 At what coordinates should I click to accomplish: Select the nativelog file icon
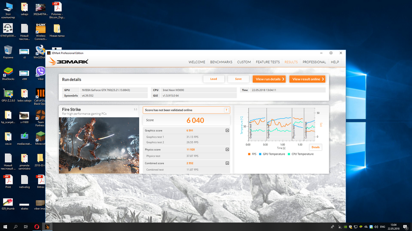coord(25,182)
